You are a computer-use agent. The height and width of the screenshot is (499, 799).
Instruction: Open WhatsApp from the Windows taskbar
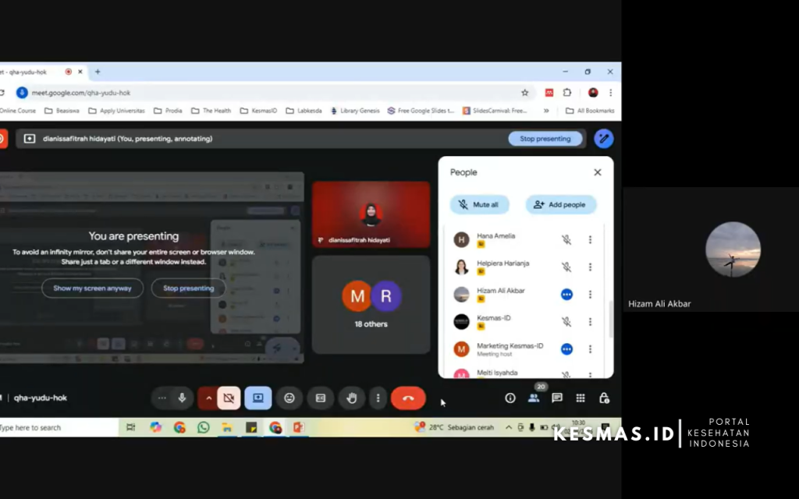204,427
